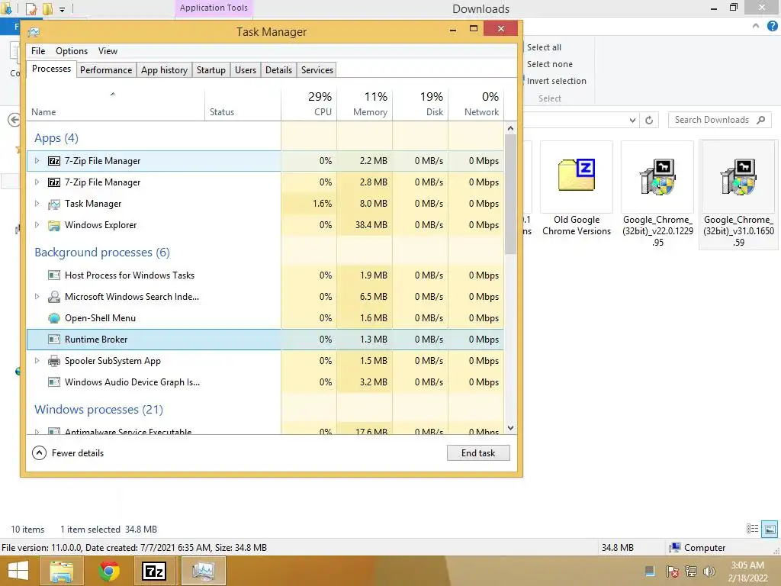Image resolution: width=781 pixels, height=586 pixels.
Task: Click the Runtime Broker process icon
Action: pos(54,340)
